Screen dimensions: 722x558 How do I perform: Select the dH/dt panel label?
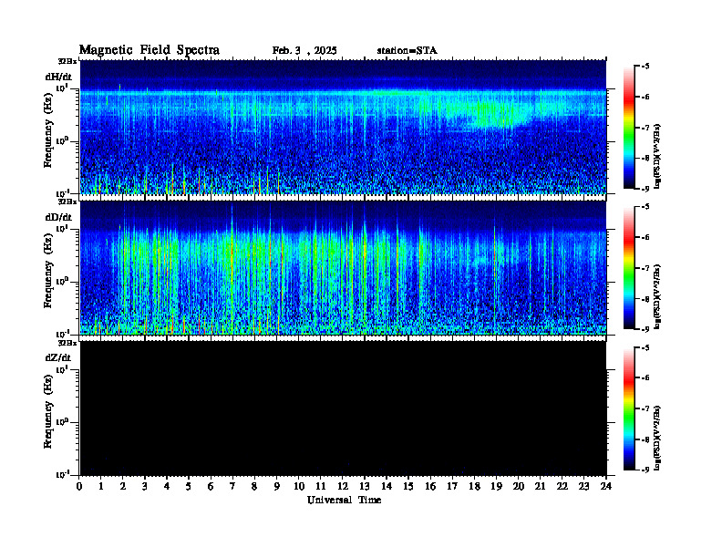coord(58,77)
